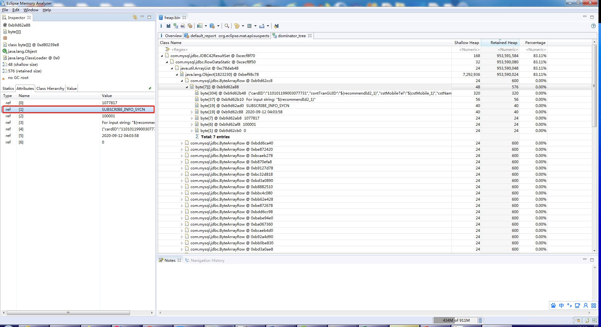Expand ByteArrayRow @ 0xbdd6ca40 node
The width and height of the screenshot is (601, 327).
click(x=182, y=143)
